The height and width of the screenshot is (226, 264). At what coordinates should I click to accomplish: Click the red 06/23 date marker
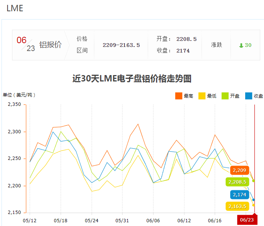(x=247, y=220)
